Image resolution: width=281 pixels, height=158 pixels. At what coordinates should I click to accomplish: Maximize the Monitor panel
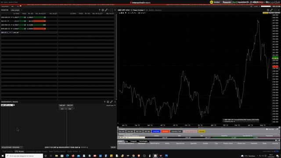tap(112, 10)
